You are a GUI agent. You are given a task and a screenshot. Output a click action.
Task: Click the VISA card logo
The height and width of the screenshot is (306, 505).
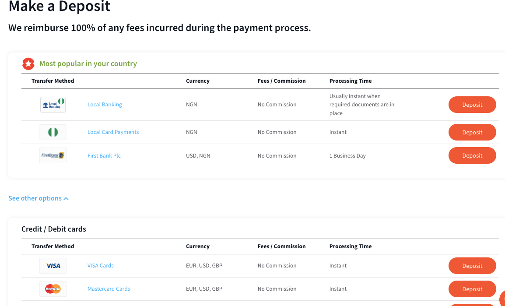point(53,266)
